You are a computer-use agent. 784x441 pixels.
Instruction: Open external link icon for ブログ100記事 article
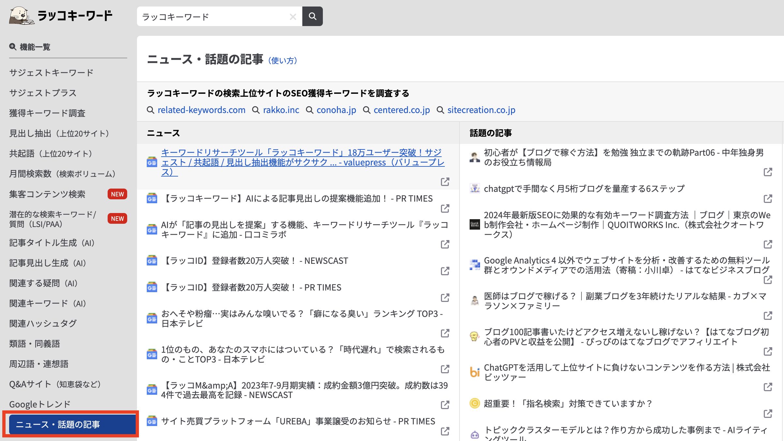768,351
